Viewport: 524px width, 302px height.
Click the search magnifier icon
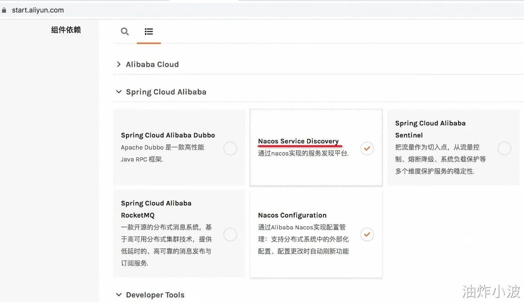(x=125, y=31)
